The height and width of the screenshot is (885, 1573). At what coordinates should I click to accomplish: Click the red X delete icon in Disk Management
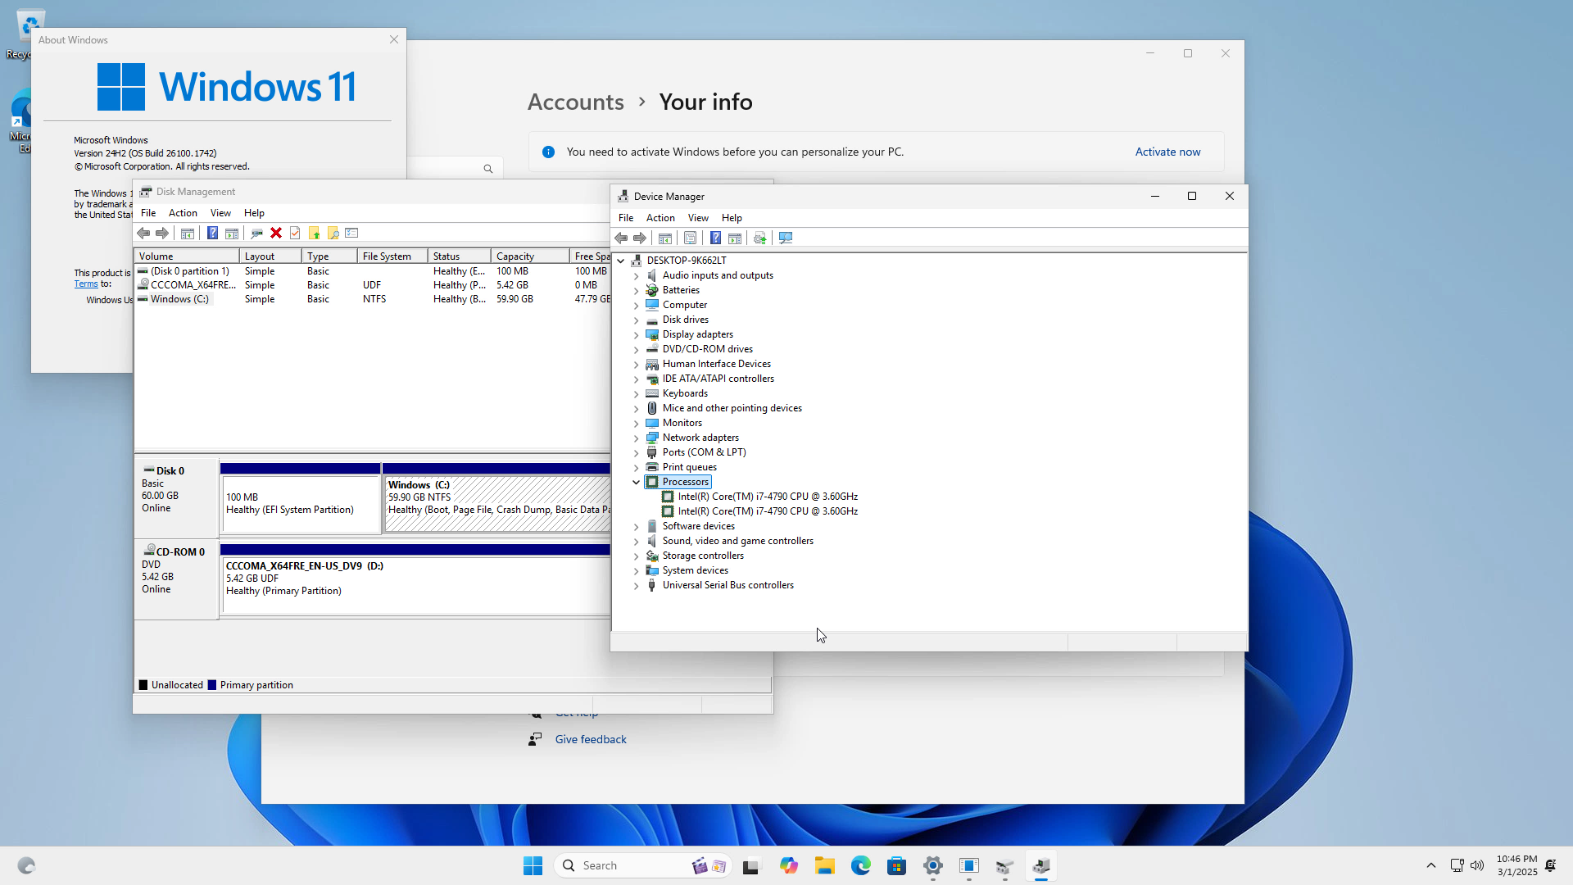pos(276,234)
